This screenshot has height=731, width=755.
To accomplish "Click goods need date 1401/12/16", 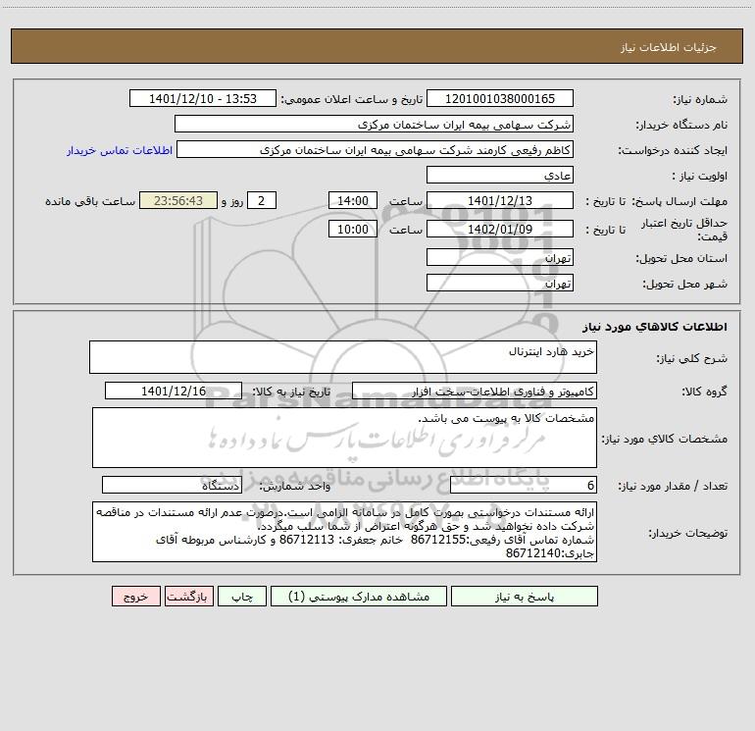I will pyautogui.click(x=174, y=391).
